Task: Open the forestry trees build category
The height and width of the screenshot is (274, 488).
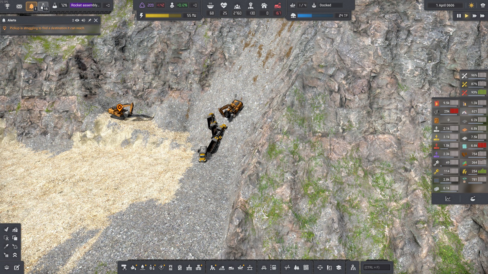Action: [x=296, y=267]
